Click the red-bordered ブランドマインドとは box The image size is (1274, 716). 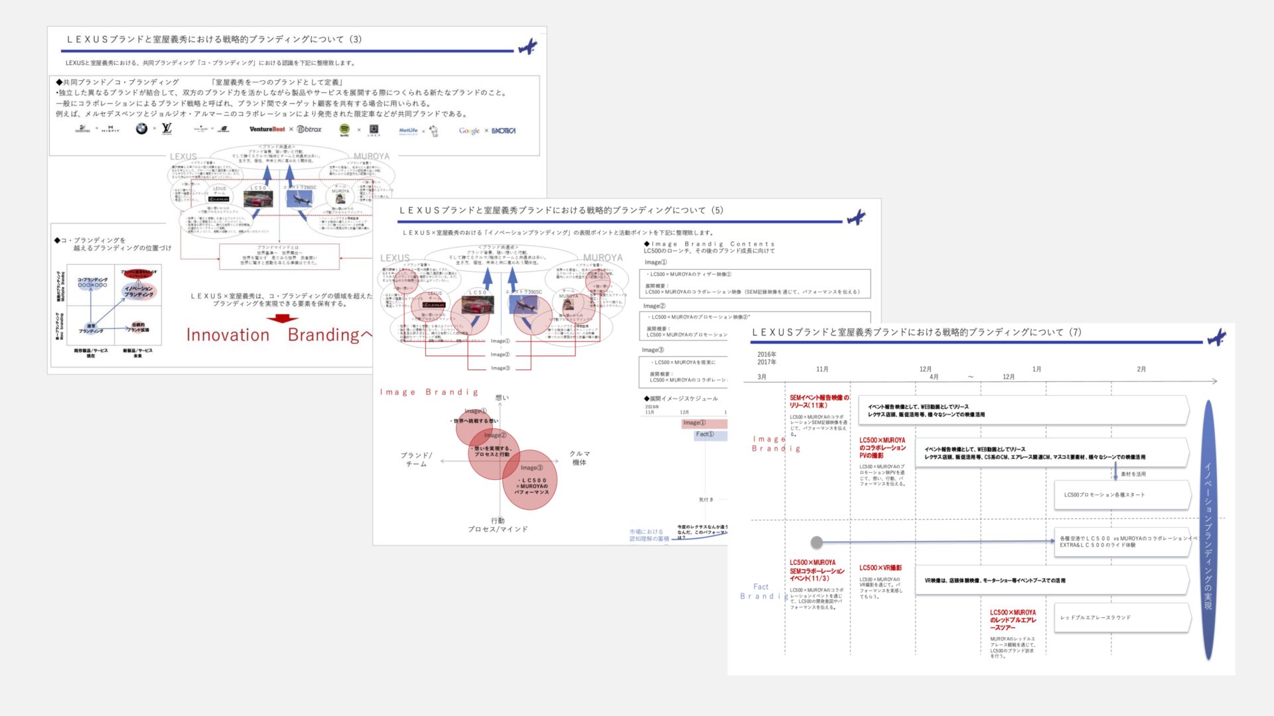(x=279, y=255)
